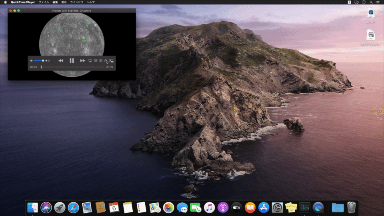Open the QuickTime Player app menu

point(23,2)
